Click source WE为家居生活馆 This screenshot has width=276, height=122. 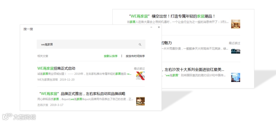48,80
